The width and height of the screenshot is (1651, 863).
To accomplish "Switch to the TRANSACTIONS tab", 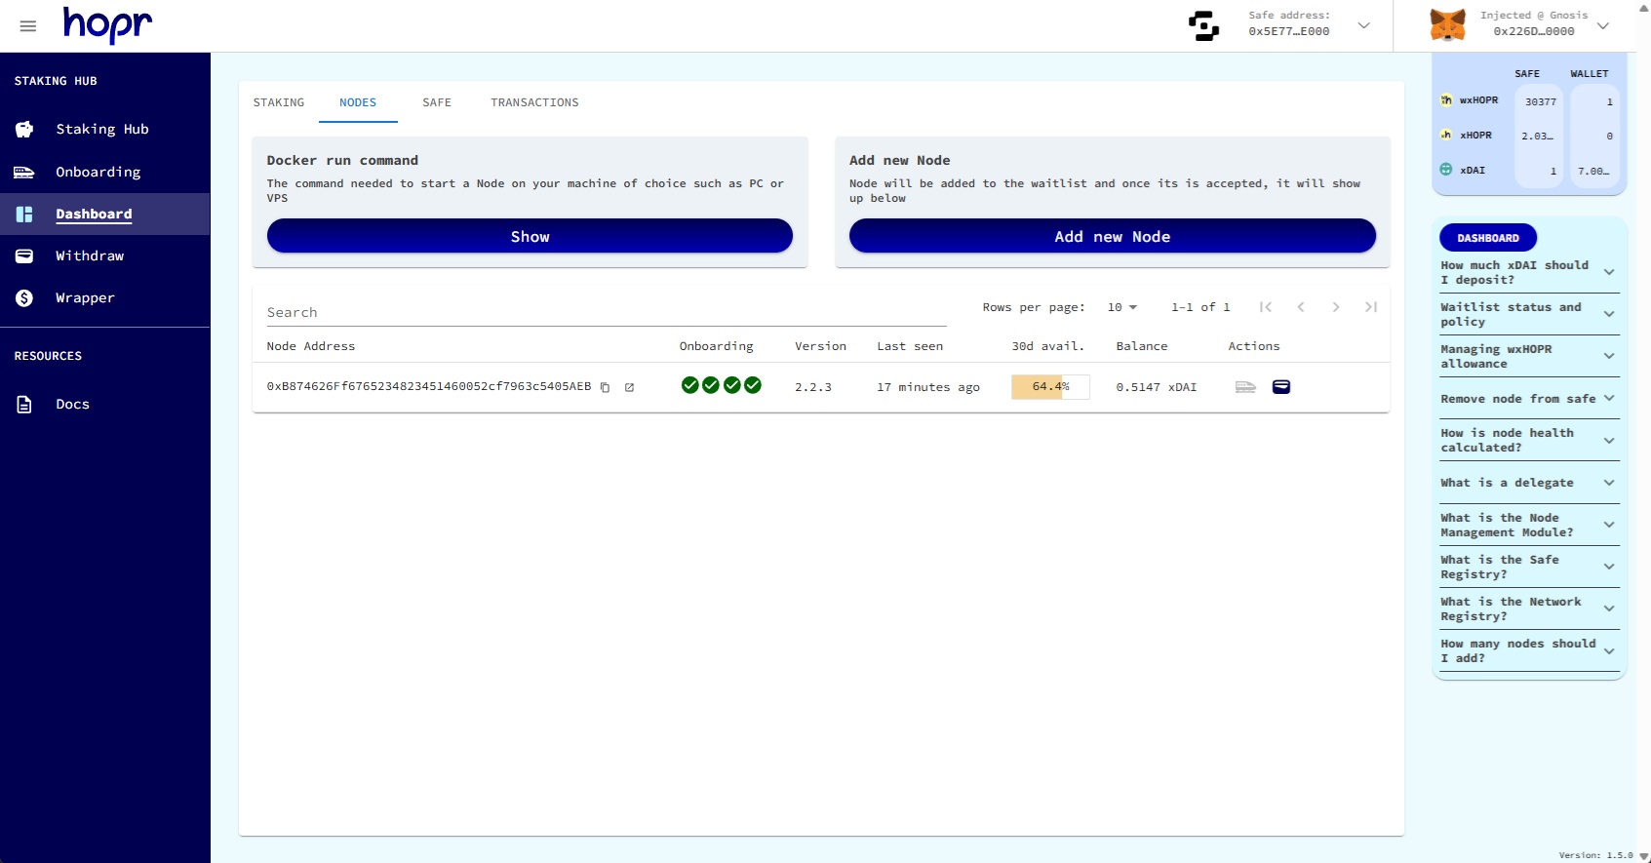I will pos(534,102).
